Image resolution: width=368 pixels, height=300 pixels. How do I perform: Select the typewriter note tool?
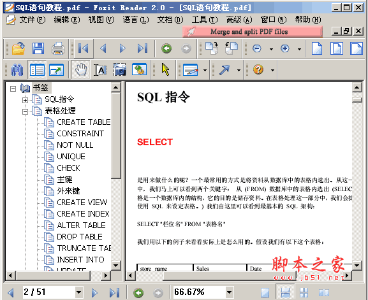click(x=190, y=69)
